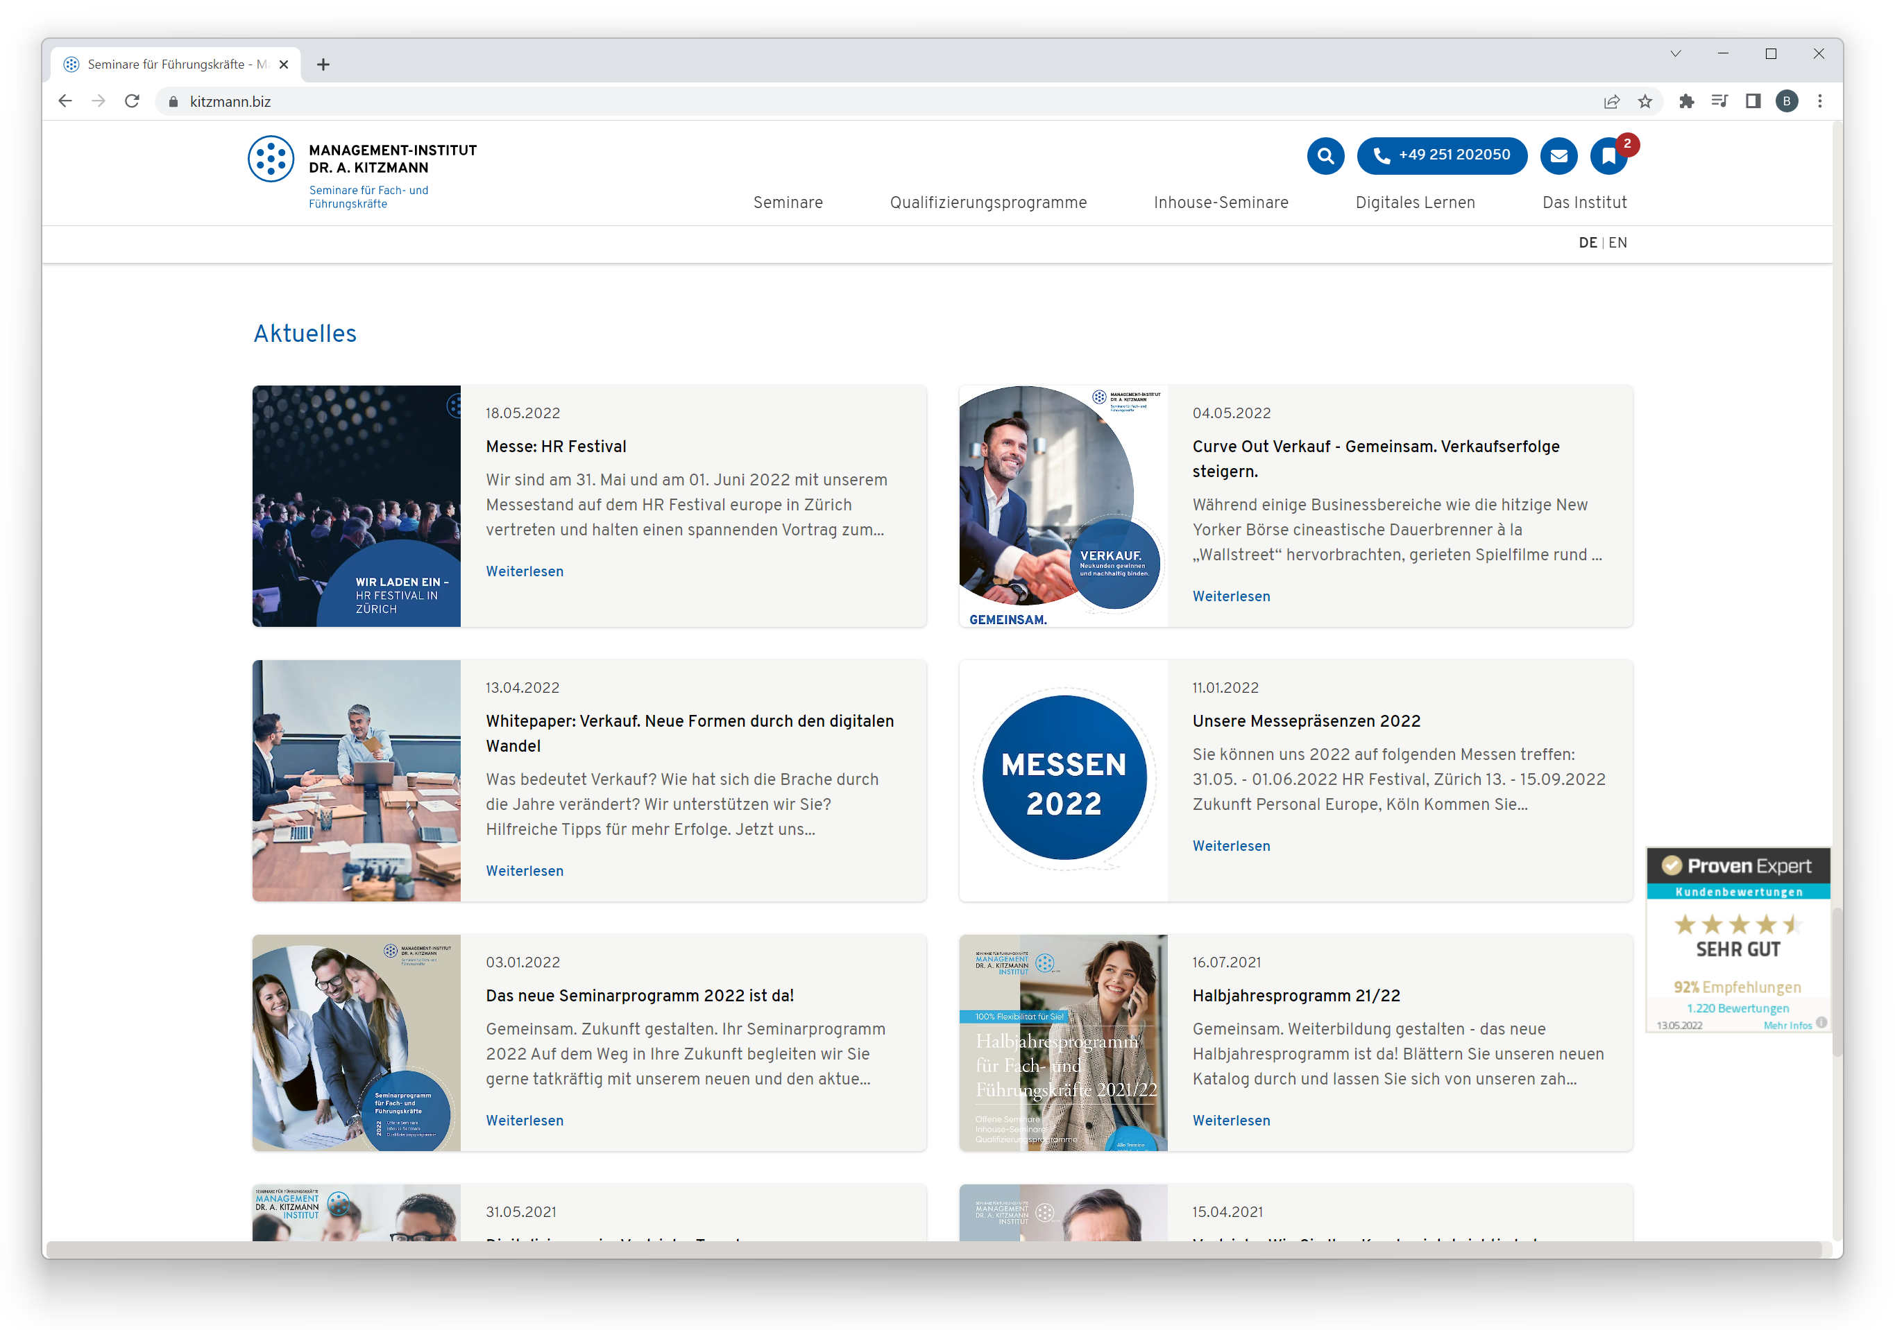Share this page using the share icon
This screenshot has height=1330, width=1895.
point(1611,101)
